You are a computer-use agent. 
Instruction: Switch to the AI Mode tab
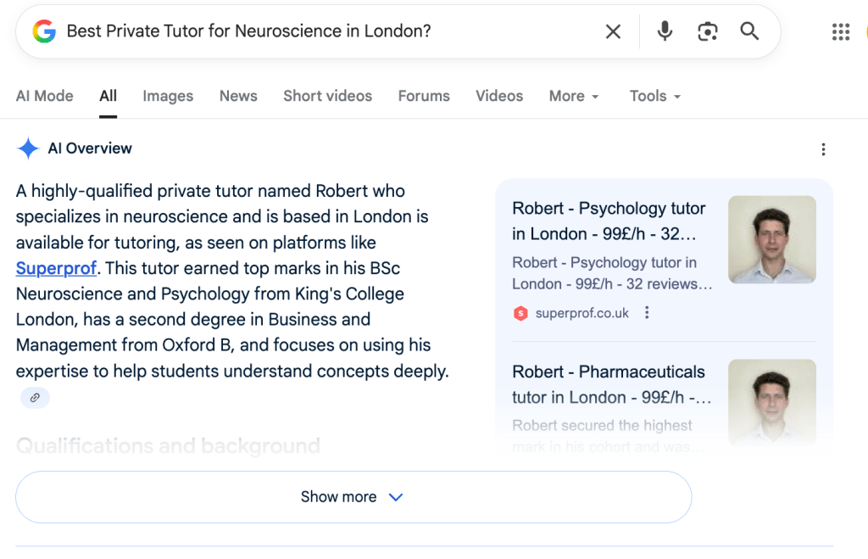pos(44,97)
